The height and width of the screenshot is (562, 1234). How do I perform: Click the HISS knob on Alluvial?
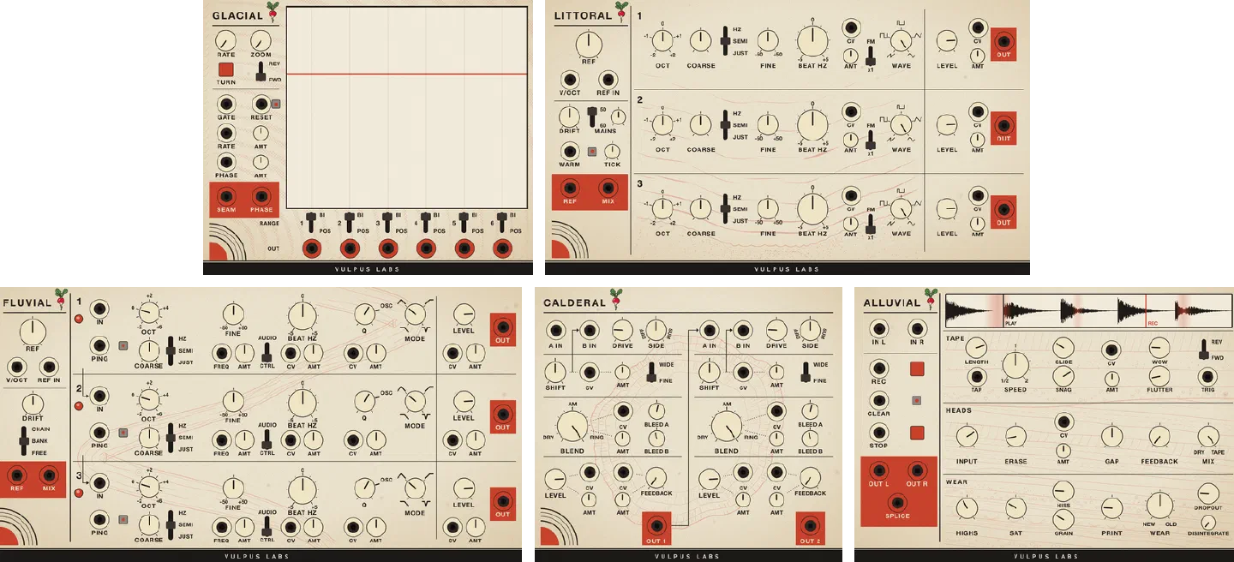(x=1063, y=491)
